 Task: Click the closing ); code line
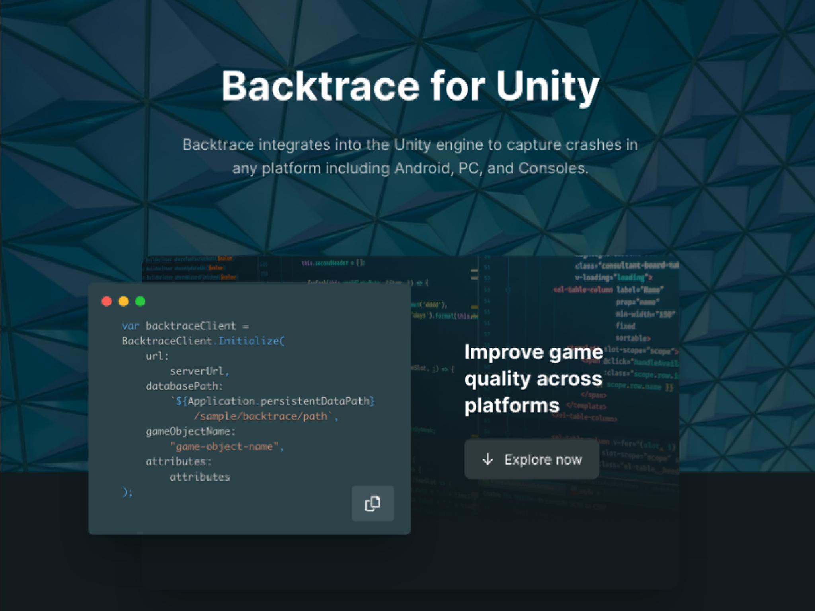point(127,492)
